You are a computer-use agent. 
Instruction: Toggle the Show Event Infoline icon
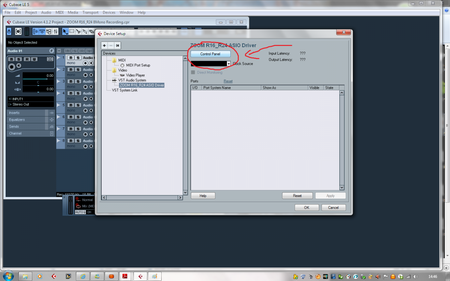coord(42,31)
